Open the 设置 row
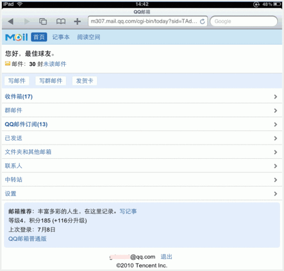The image size is (284, 271). point(142,193)
